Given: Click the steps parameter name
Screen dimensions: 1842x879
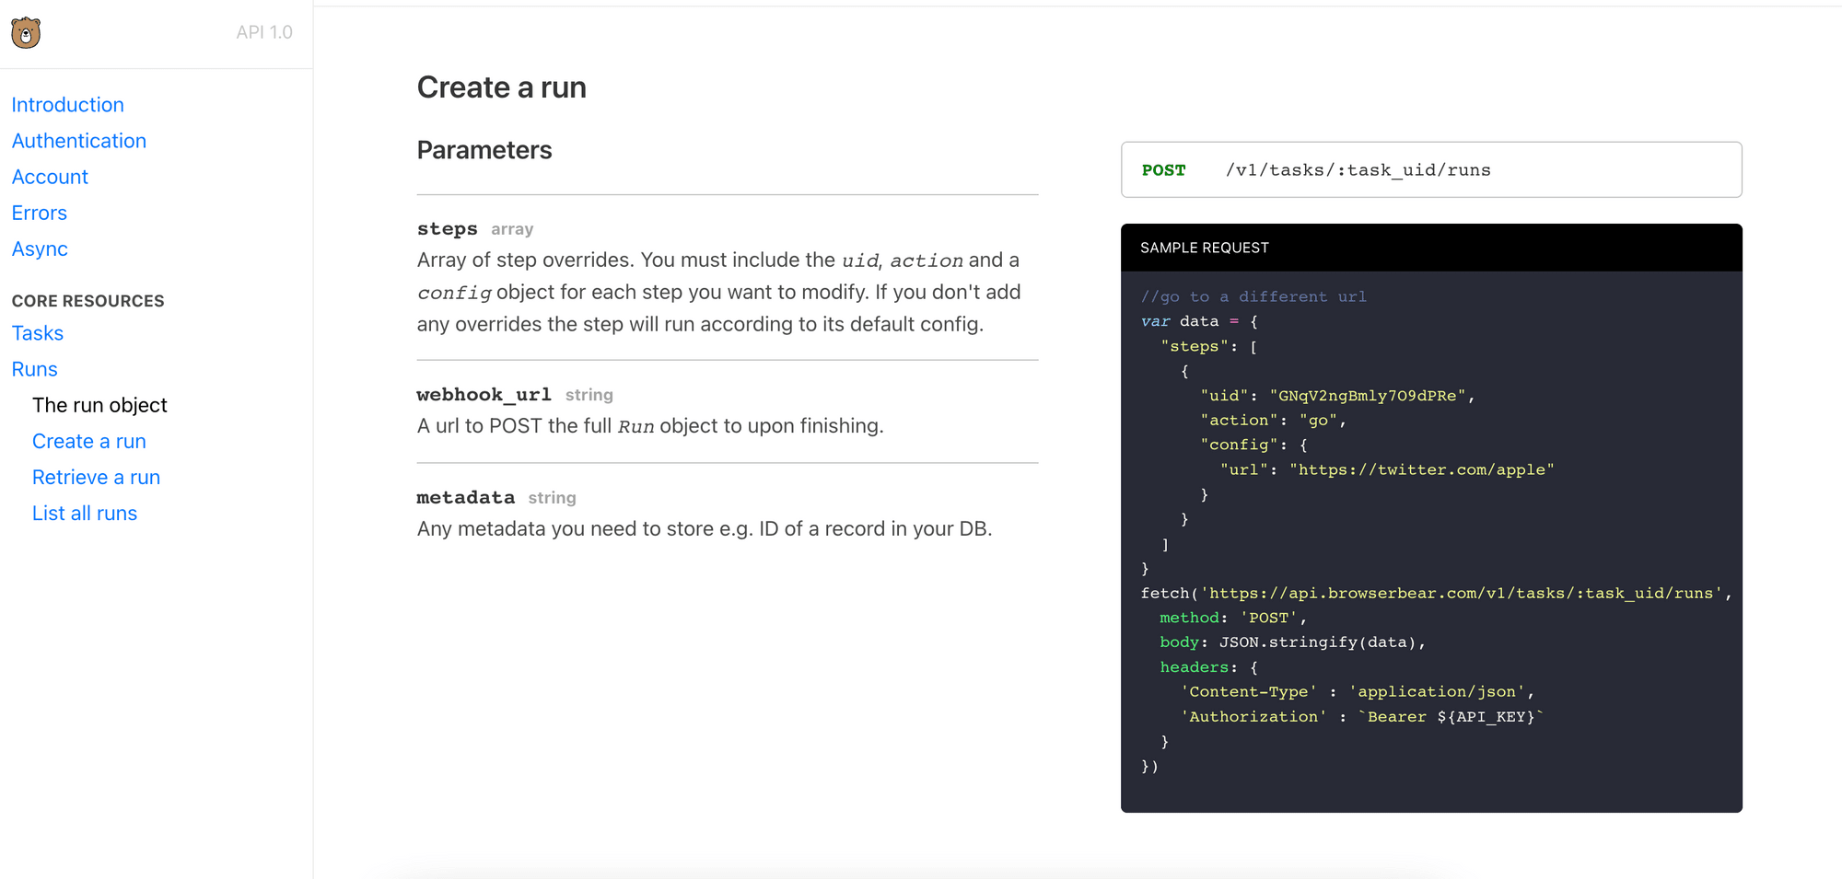Looking at the screenshot, I should click(x=447, y=228).
